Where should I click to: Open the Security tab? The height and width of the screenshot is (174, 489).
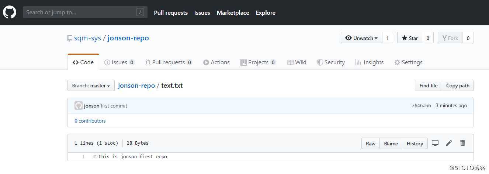point(331,62)
